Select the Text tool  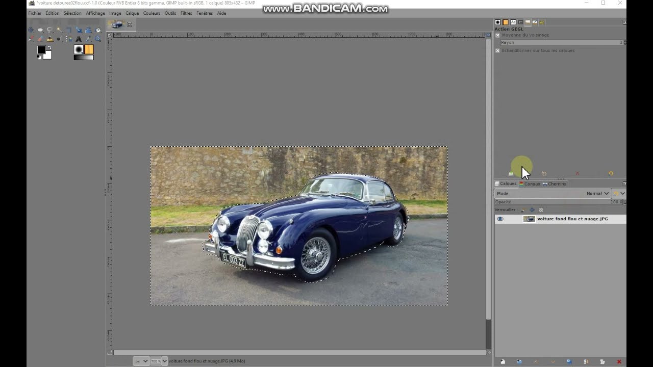tap(79, 39)
